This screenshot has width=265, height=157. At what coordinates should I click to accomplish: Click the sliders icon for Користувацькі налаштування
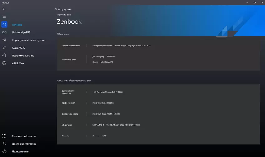click(x=4, y=40)
